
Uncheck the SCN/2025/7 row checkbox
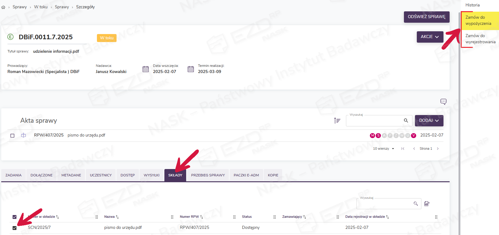[14, 228]
